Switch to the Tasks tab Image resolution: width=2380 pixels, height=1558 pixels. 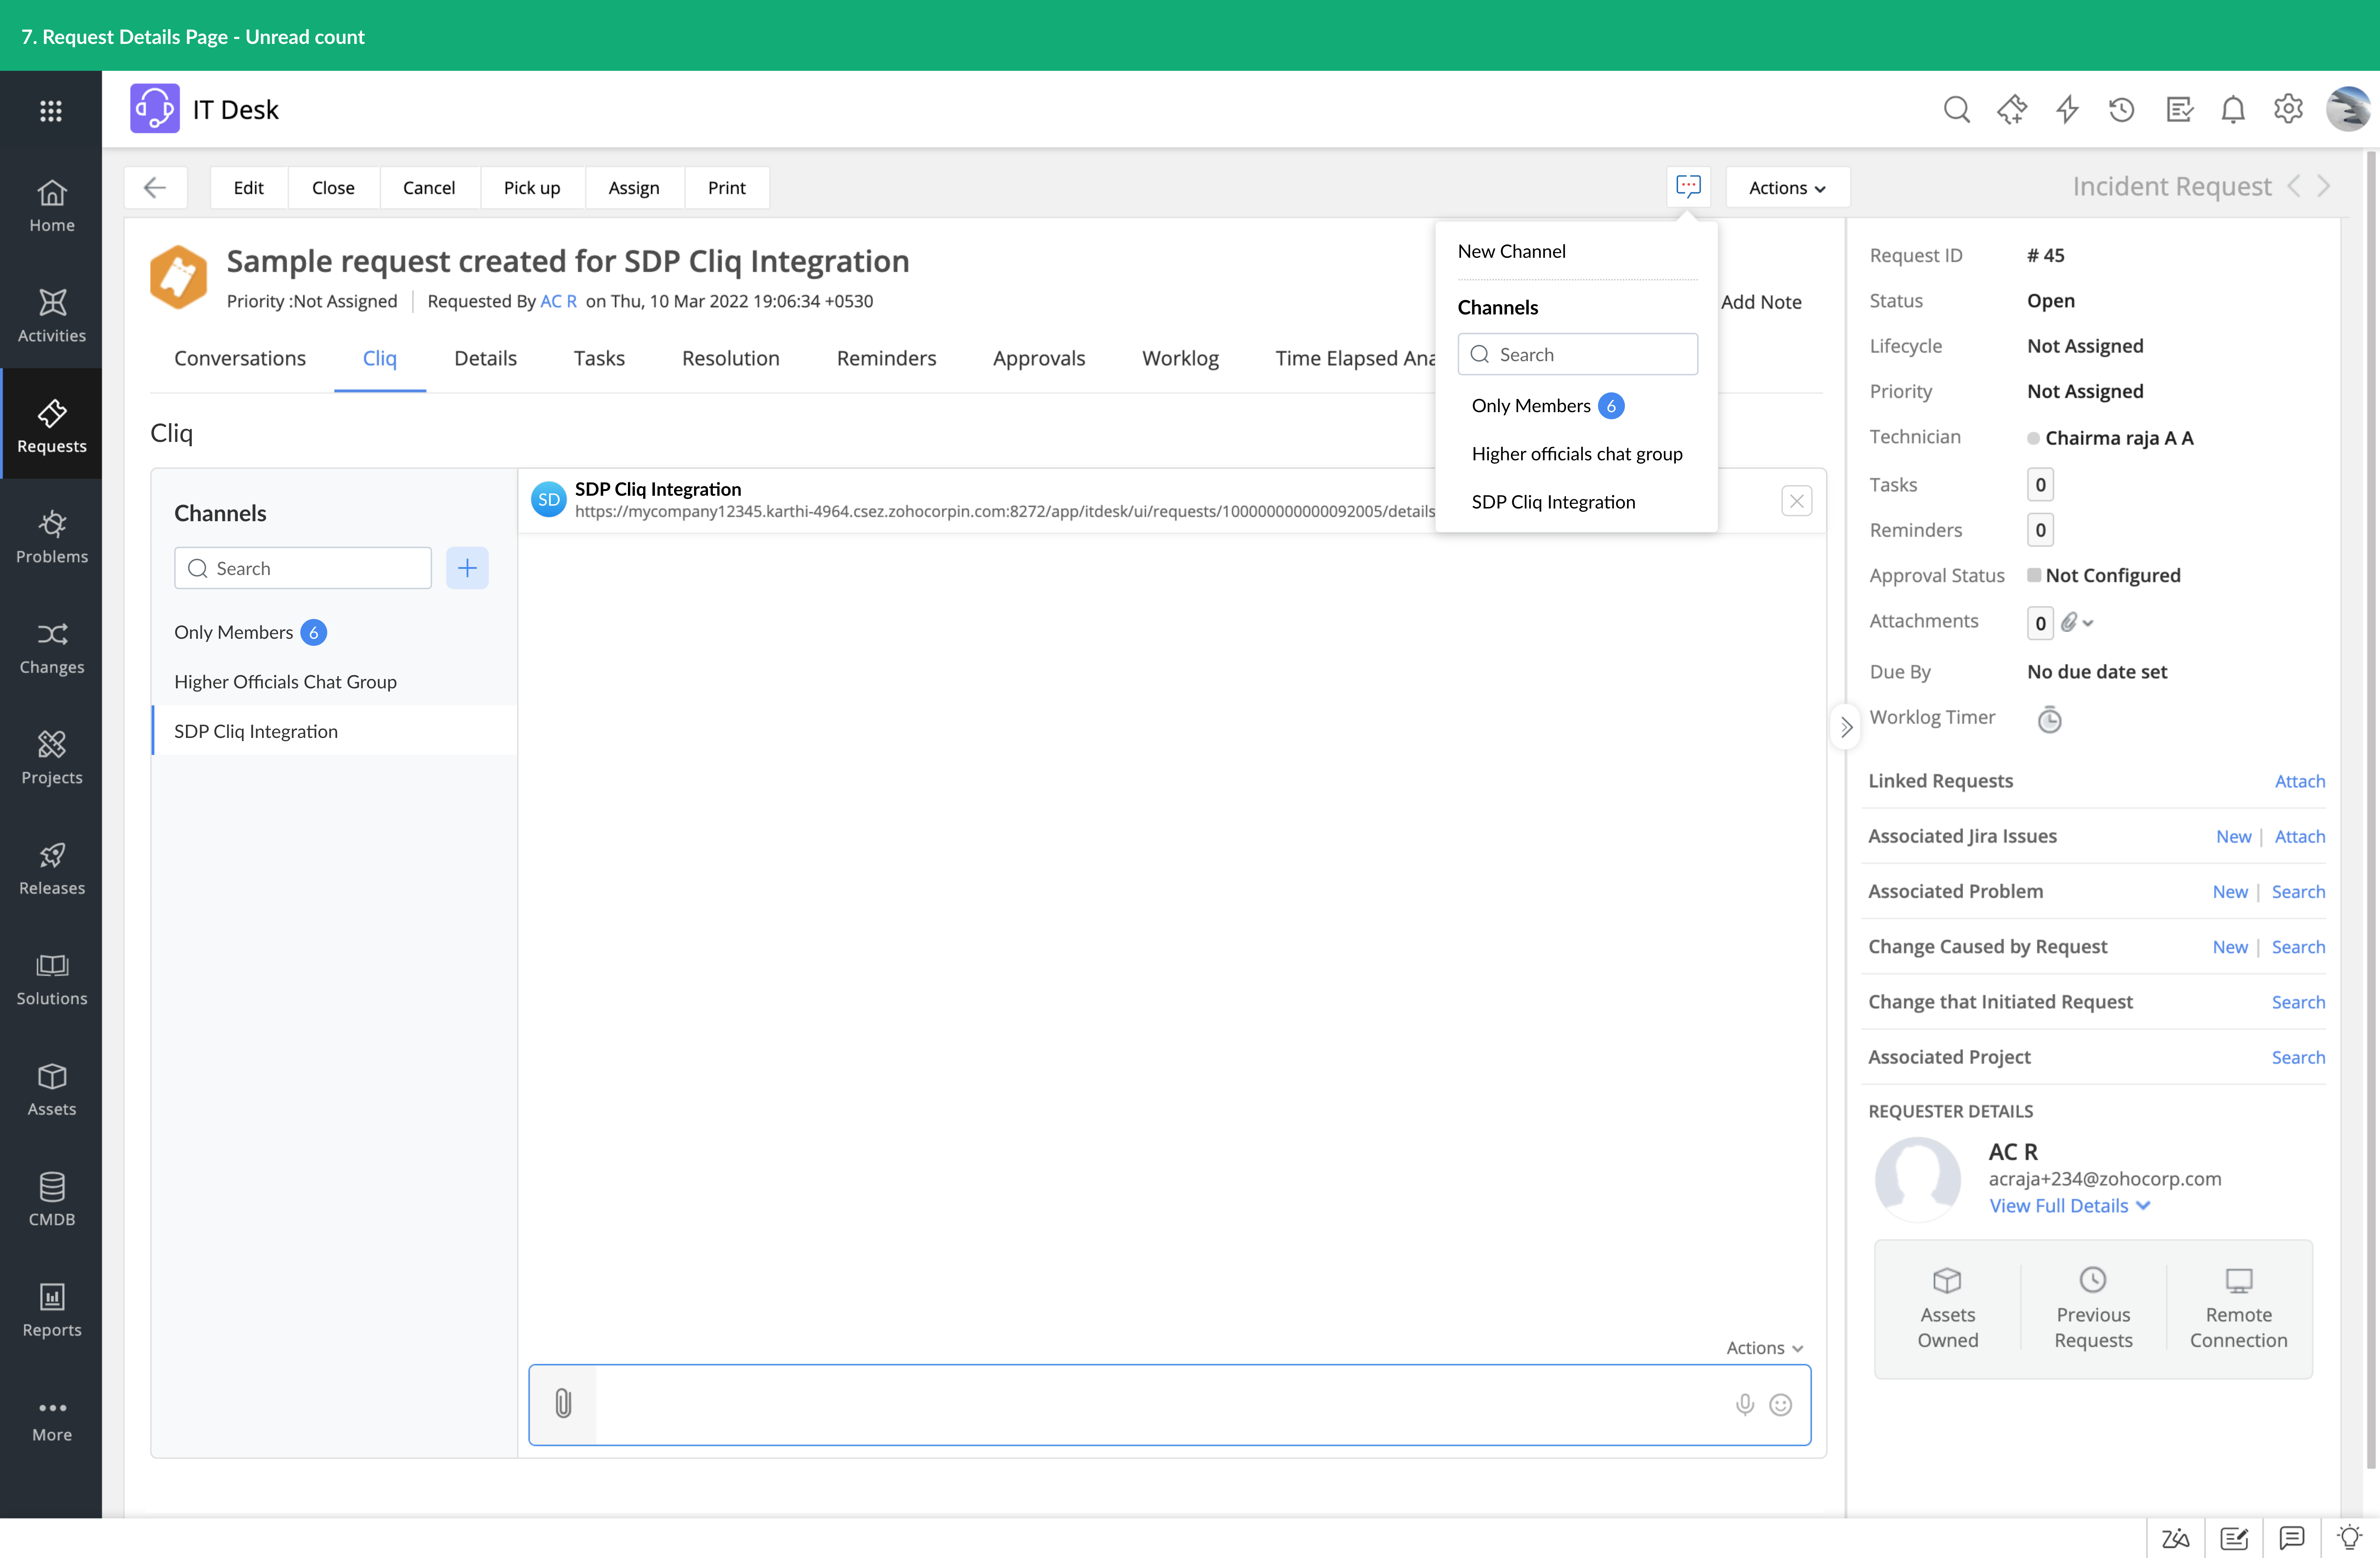tap(599, 358)
